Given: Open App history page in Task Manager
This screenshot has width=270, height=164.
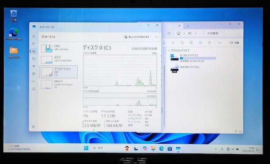Looking at the screenshot, I should (x=34, y=59).
